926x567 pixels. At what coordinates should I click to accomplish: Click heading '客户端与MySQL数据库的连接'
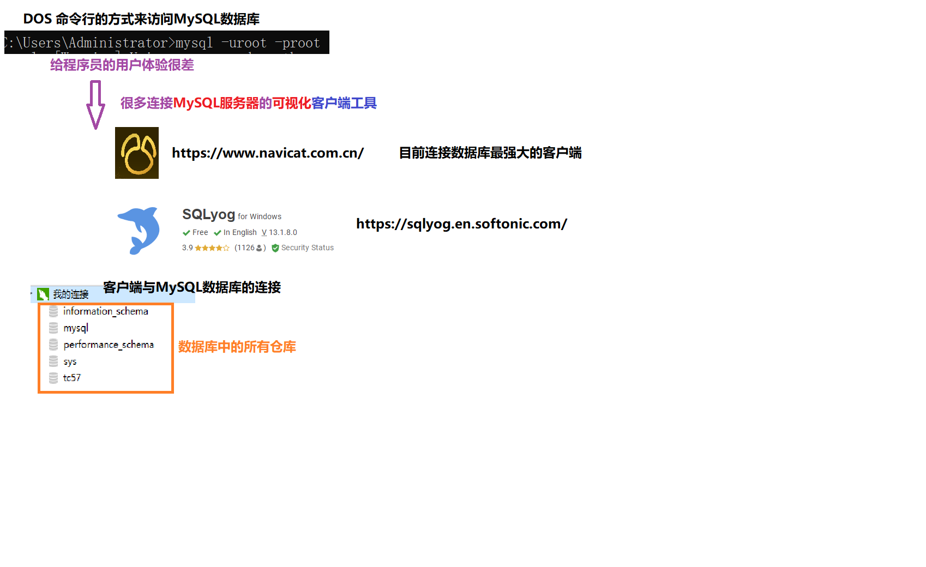(192, 287)
